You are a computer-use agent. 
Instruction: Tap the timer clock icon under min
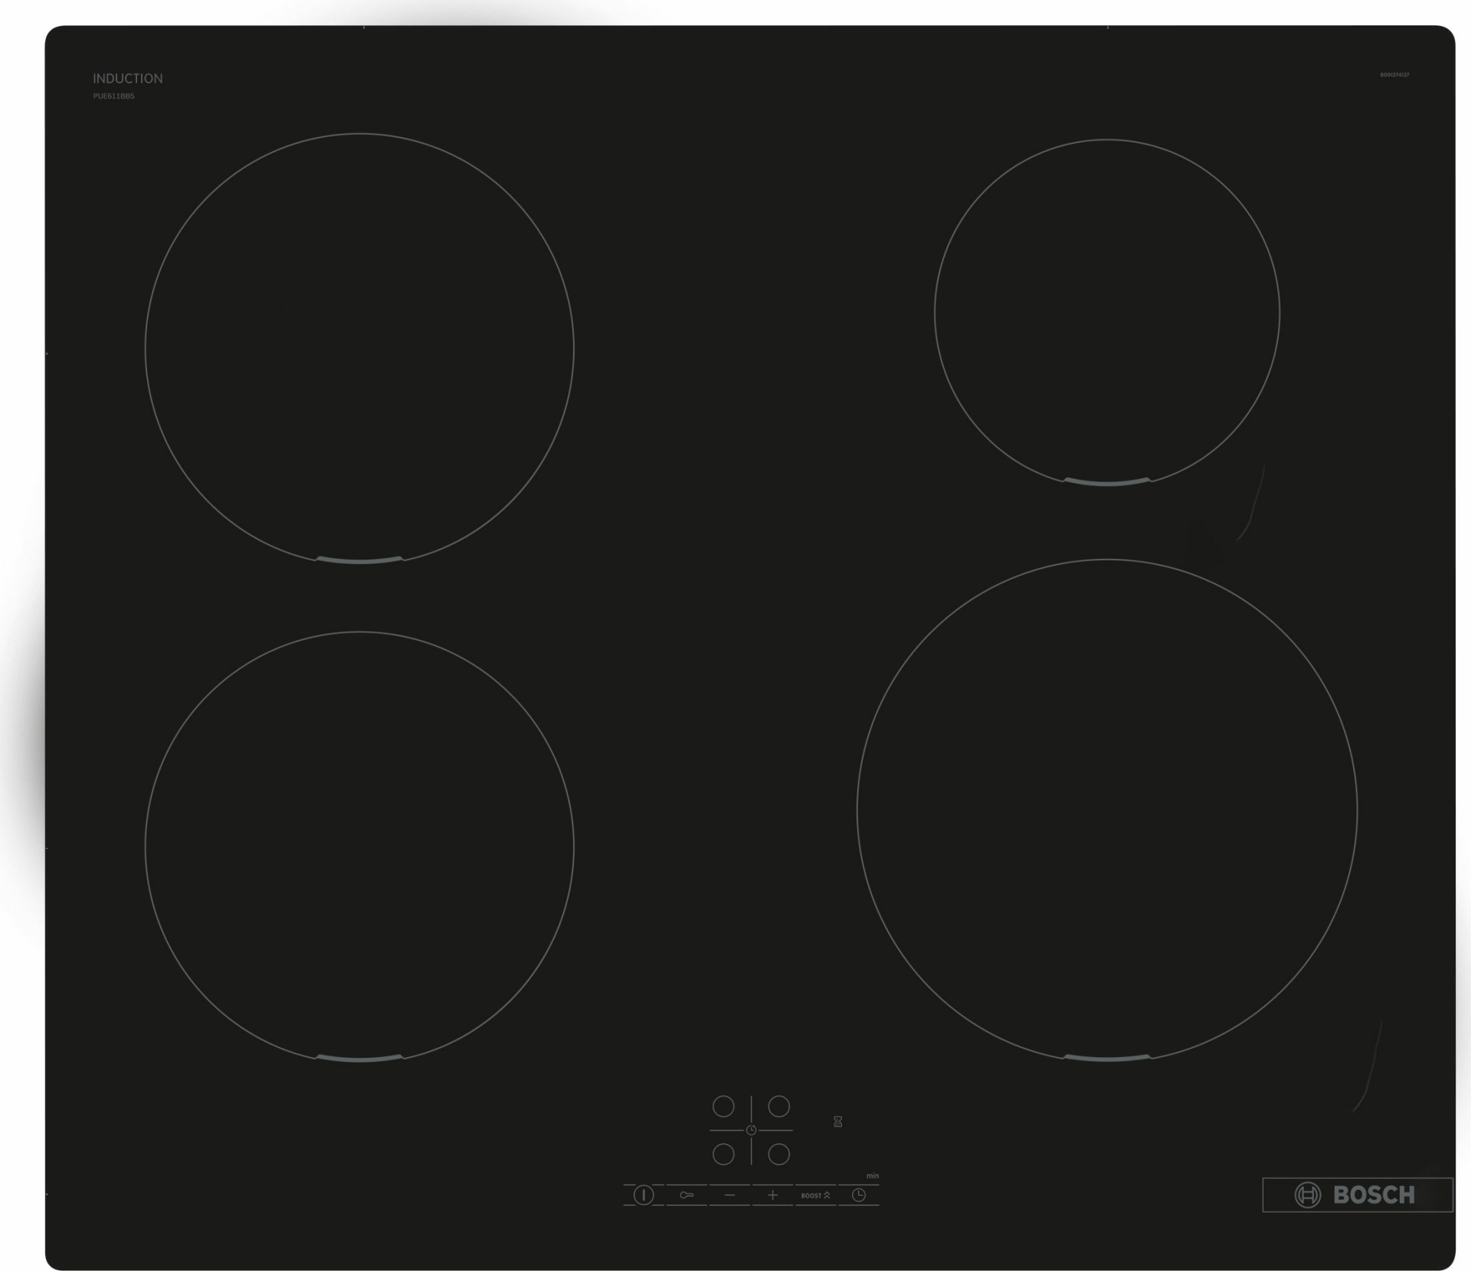859,1195
